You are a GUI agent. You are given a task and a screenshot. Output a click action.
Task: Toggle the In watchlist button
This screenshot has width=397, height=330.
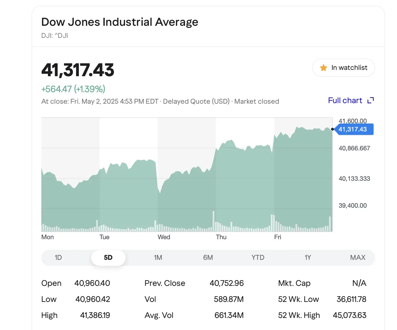(343, 68)
